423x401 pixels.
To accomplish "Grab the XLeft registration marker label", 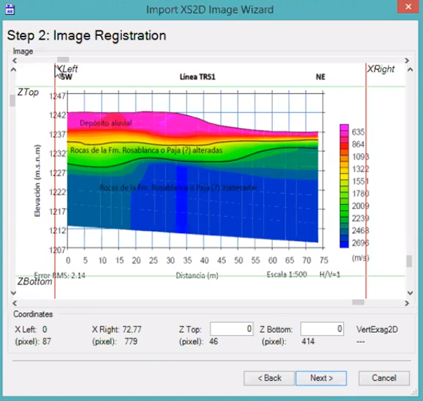I will click(x=68, y=69).
